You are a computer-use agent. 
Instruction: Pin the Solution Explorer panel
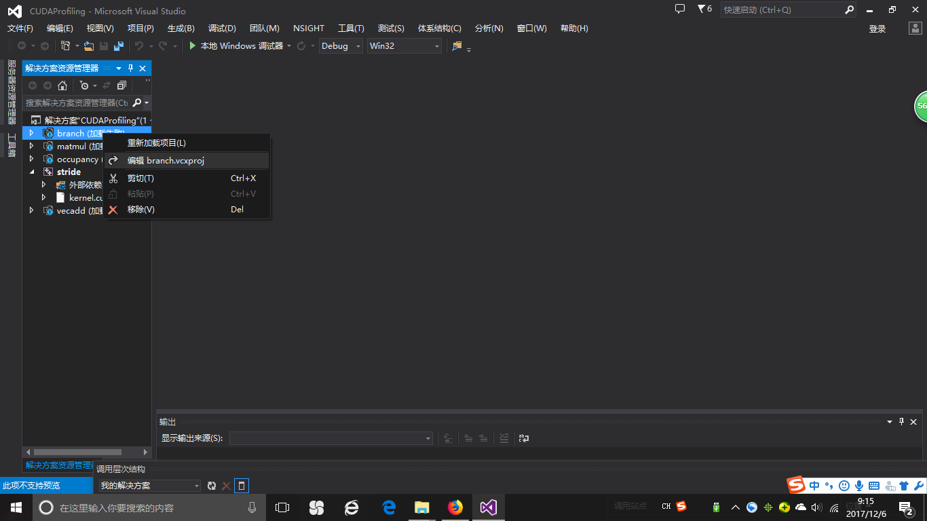131,68
